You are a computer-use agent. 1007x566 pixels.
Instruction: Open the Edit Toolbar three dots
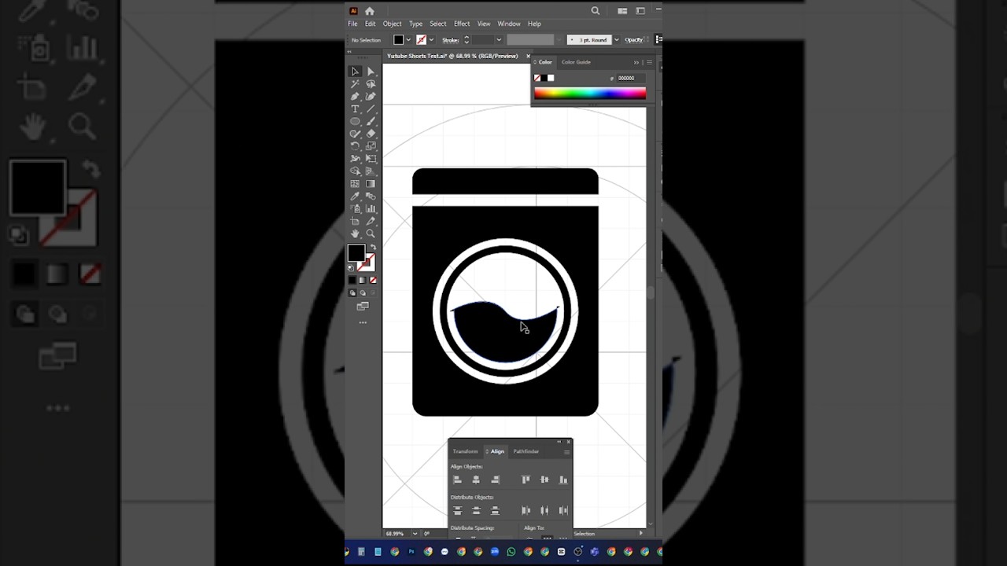(363, 322)
